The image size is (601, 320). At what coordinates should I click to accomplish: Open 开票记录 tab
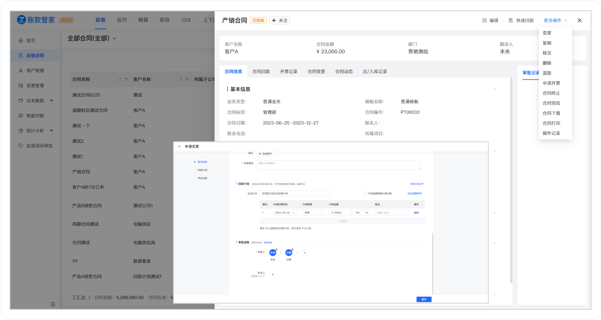[289, 71]
